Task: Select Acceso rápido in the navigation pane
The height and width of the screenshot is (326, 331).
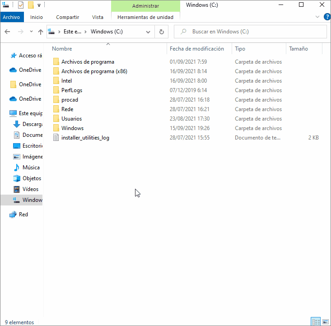Action: 26,56
